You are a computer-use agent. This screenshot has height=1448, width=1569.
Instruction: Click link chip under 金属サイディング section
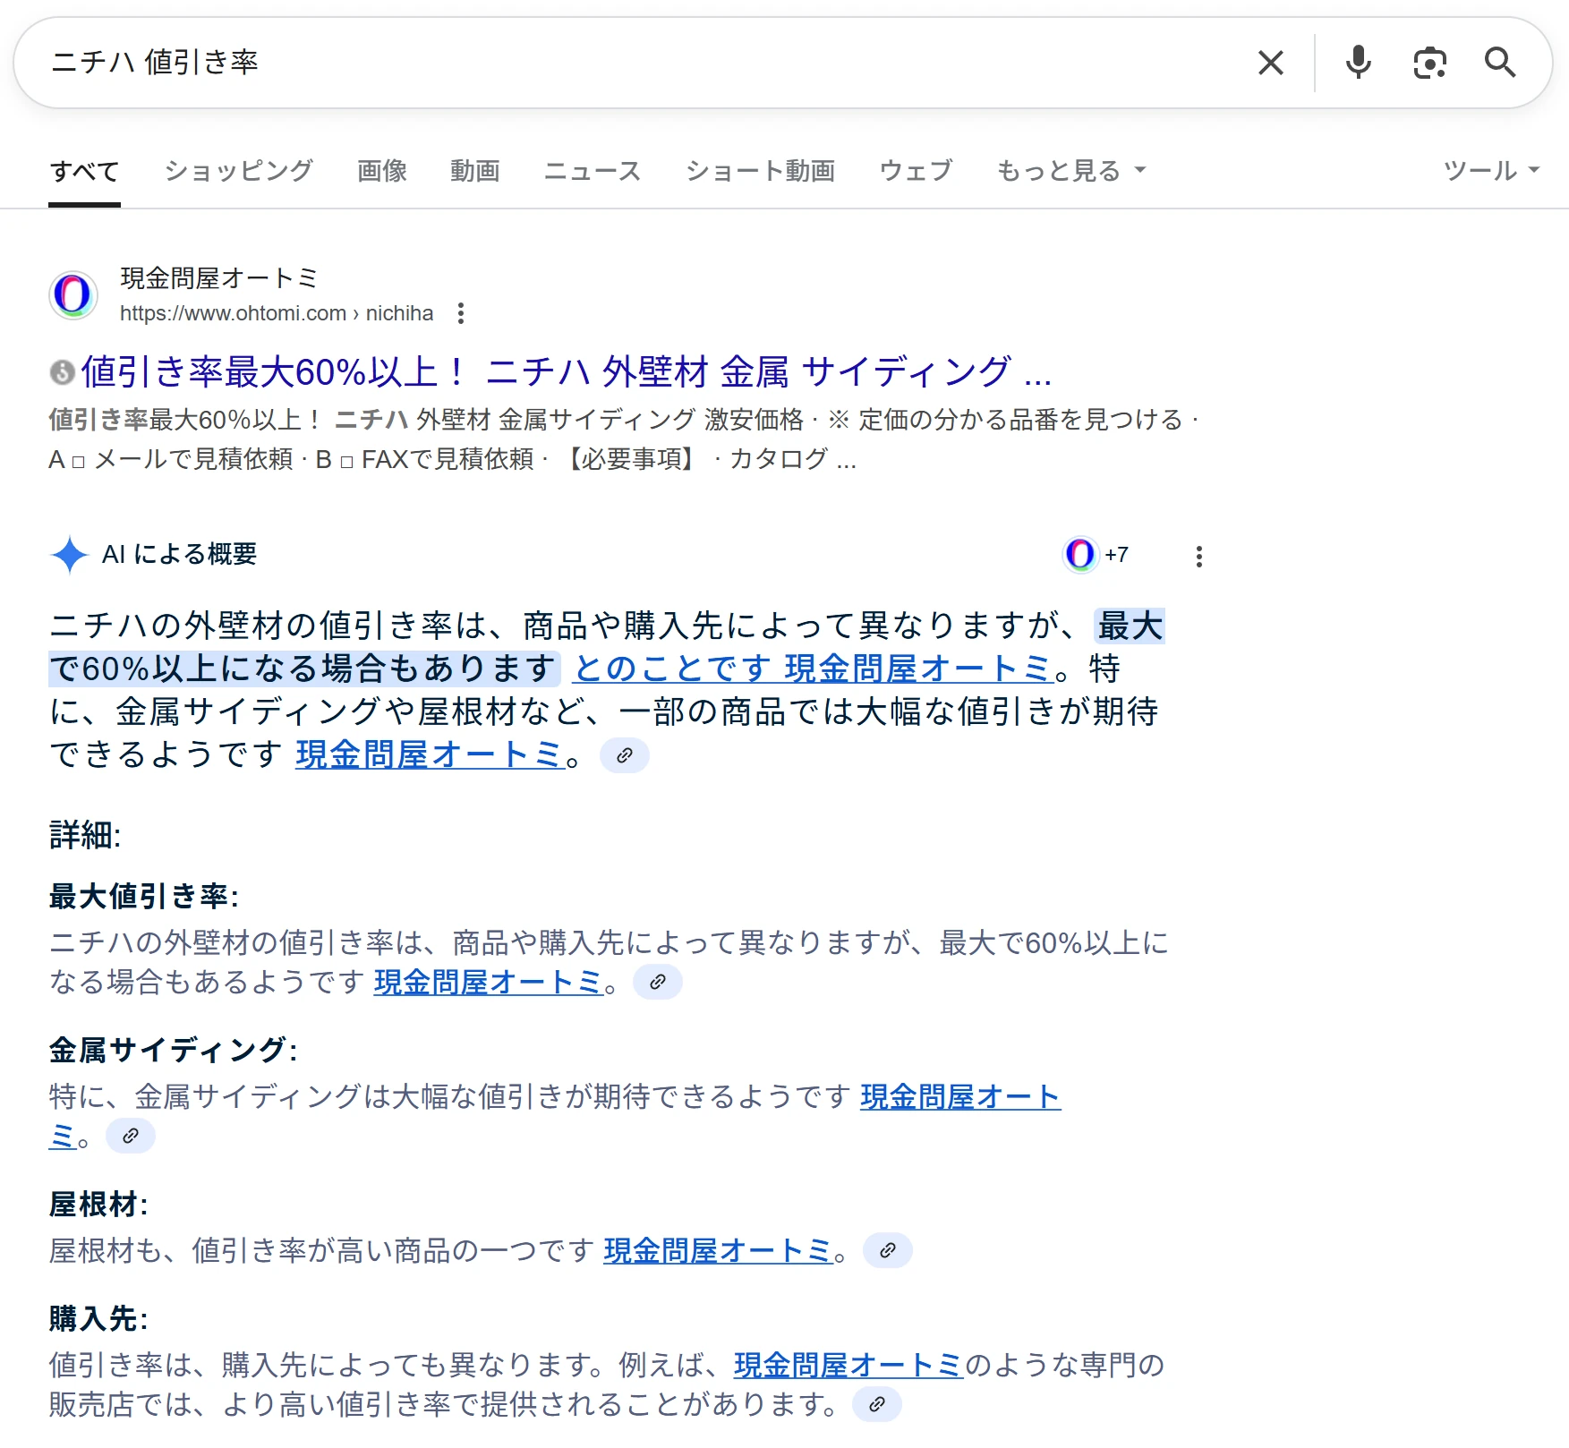131,1136
